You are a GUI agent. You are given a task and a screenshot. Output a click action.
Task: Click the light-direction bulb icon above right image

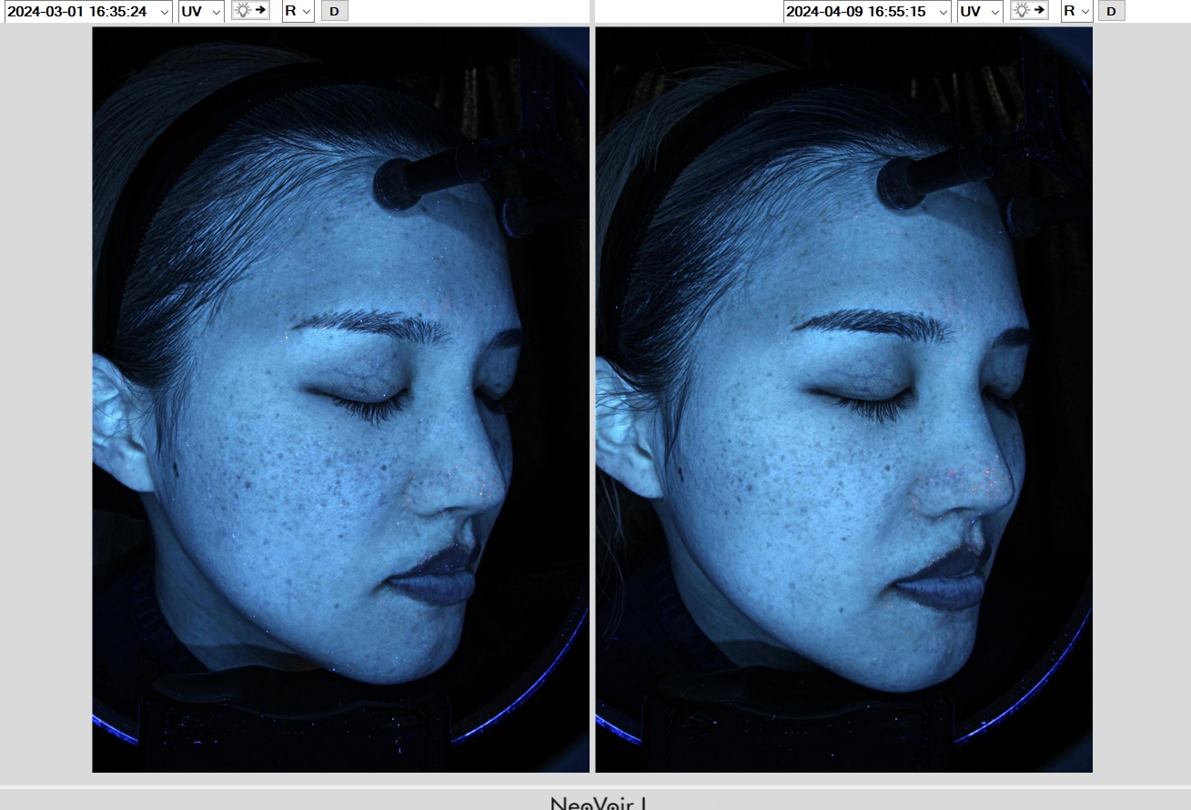(1029, 11)
